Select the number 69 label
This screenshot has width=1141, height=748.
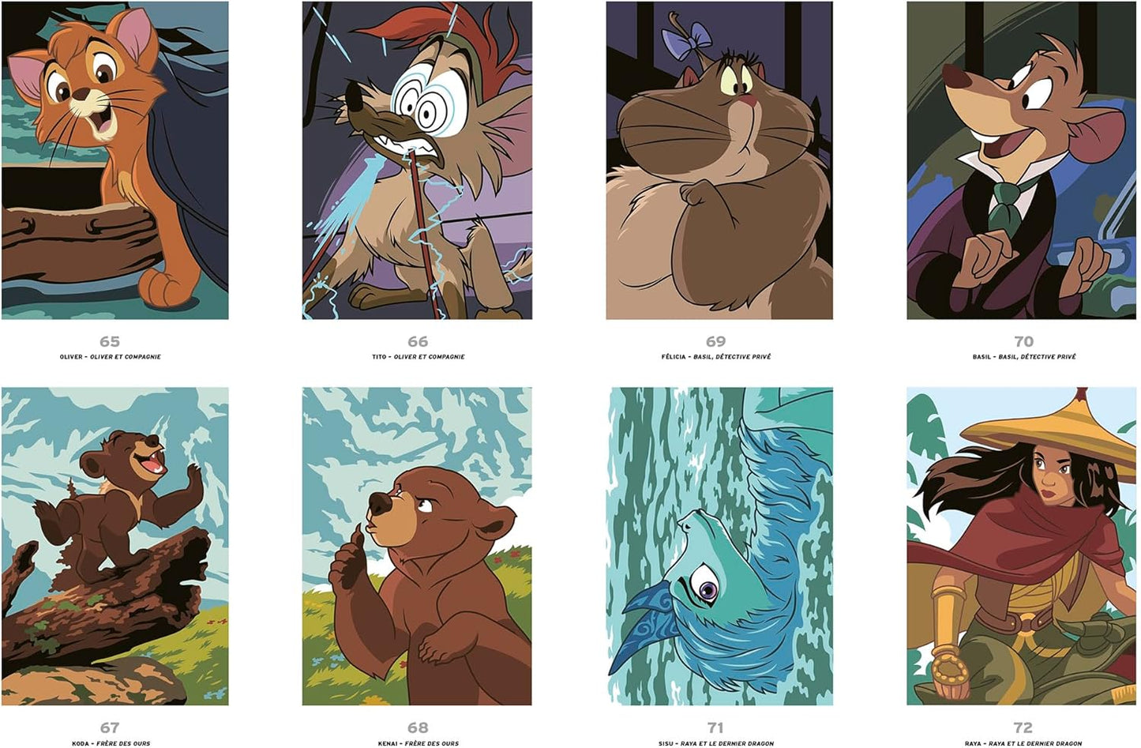716,341
